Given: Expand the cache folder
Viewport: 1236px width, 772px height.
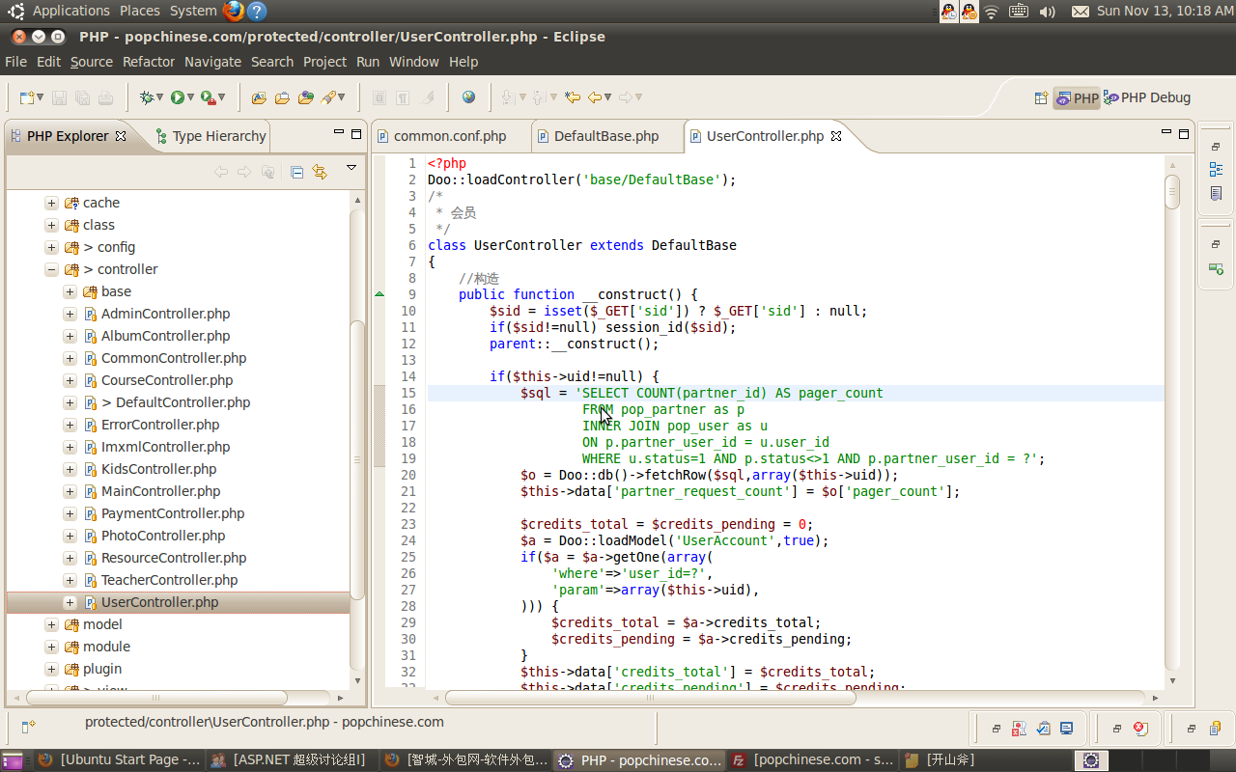Looking at the screenshot, I should 51,203.
